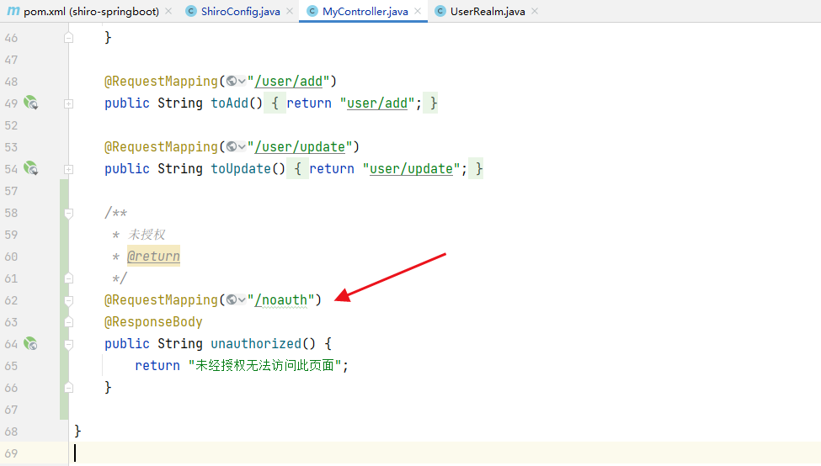
Task: Click the globe URL icon before "/noauth"
Action: click(232, 299)
